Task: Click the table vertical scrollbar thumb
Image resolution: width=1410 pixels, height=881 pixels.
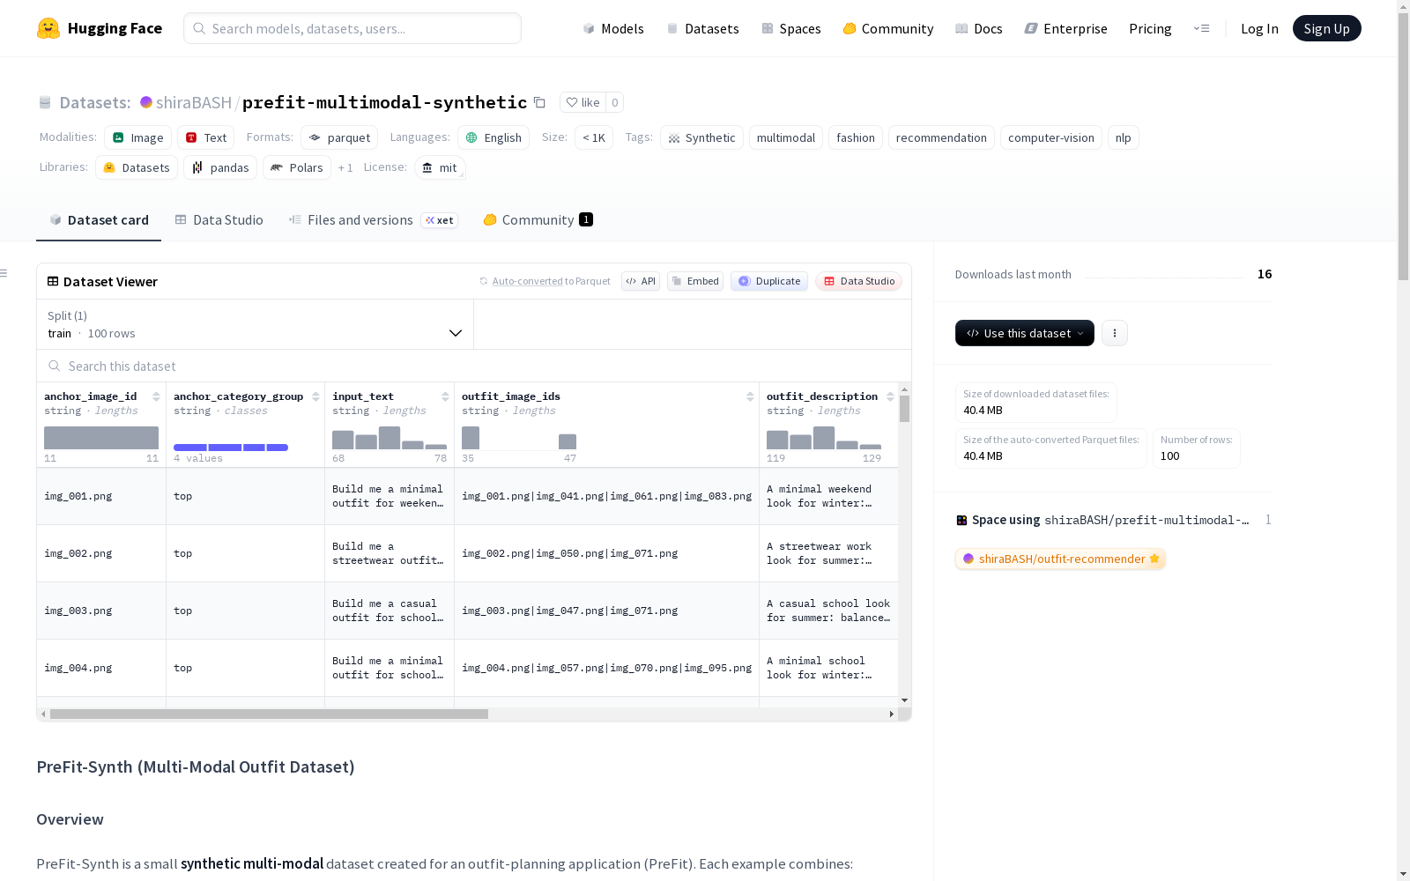Action: click(x=904, y=409)
